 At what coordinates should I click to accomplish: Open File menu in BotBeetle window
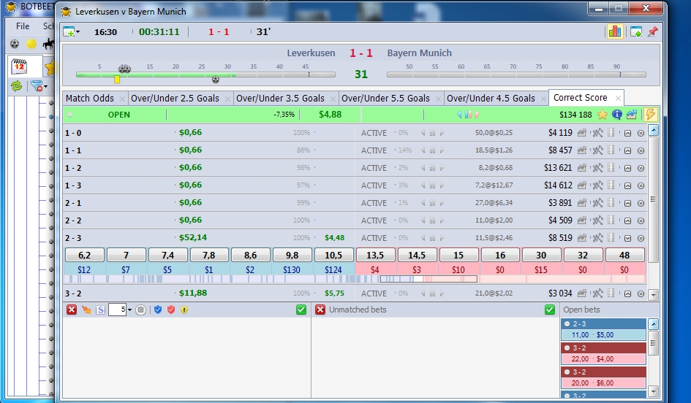[x=23, y=26]
